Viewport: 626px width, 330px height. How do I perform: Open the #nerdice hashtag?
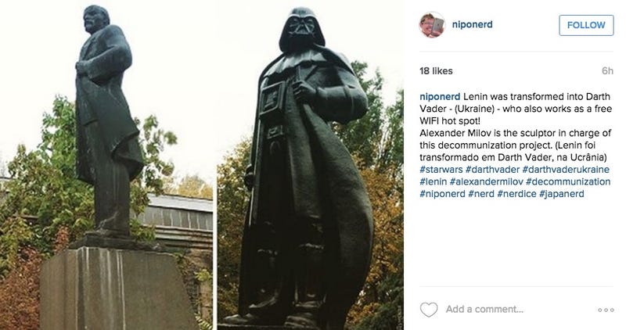click(516, 194)
